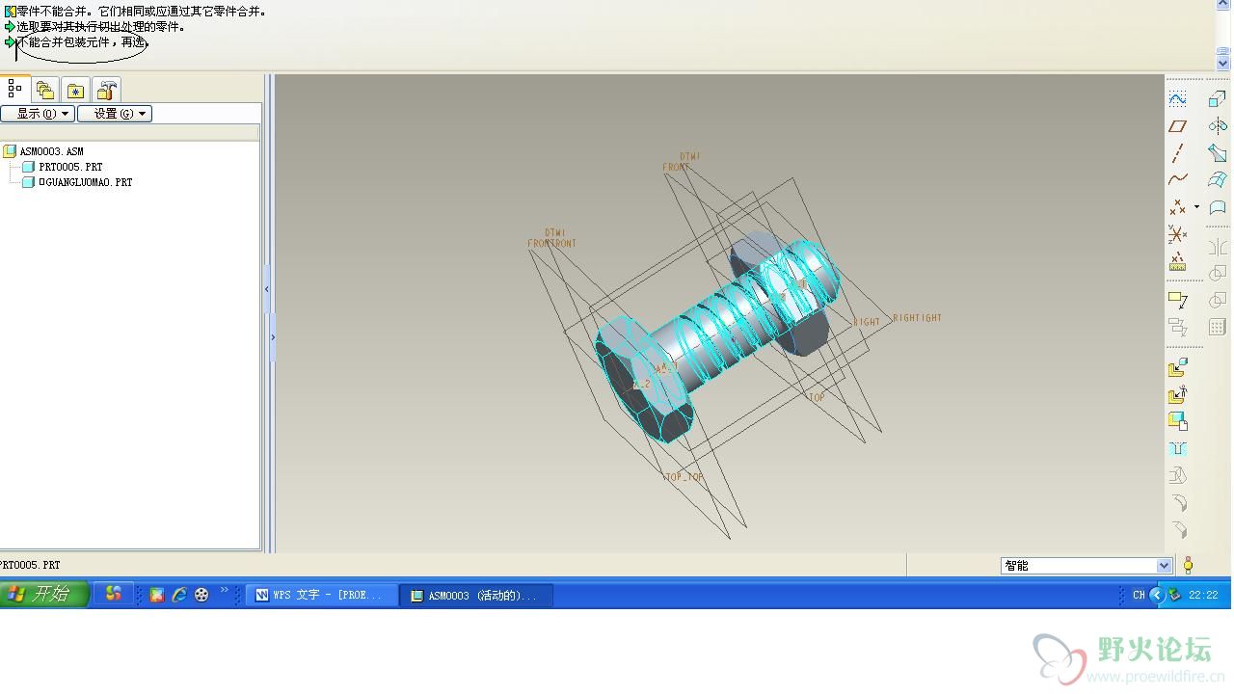The image size is (1234, 694).
Task: Click the Annotation feature icon with arrow
Action: (1178, 301)
